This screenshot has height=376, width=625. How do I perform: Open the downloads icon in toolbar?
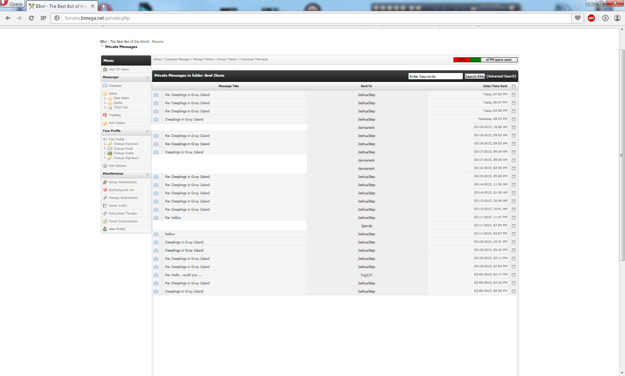point(605,18)
